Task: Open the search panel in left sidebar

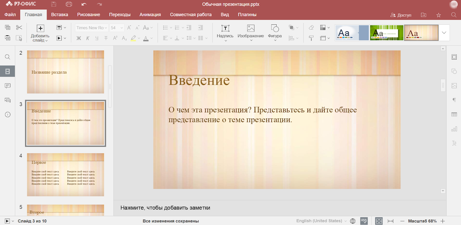Action: (x=8, y=57)
